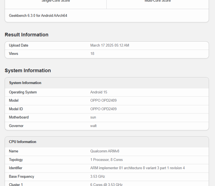This screenshot has height=186, width=215.
Task: Click the upload date value March 17 2025
Action: click(x=109, y=45)
